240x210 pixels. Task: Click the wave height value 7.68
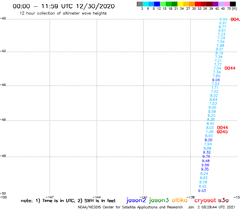(220, 46)
